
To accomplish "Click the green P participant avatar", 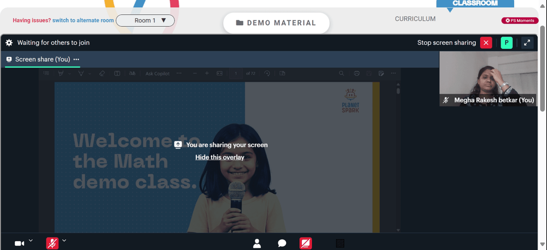I will pos(507,43).
